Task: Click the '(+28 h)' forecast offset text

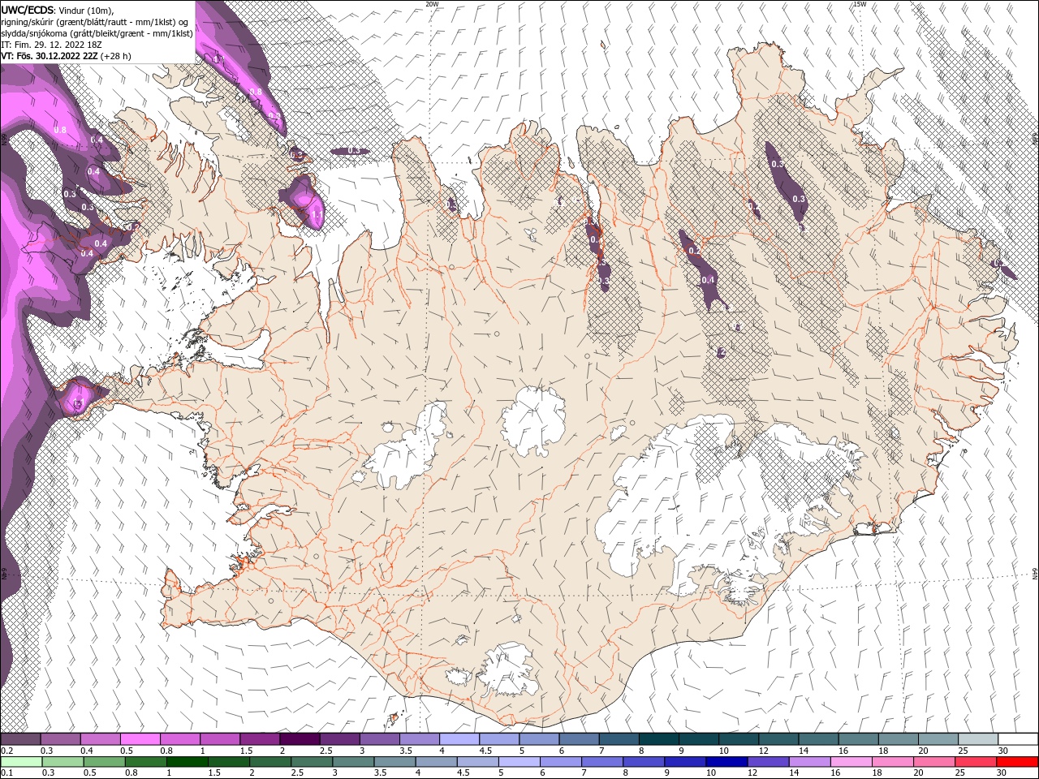Action: tap(117, 56)
